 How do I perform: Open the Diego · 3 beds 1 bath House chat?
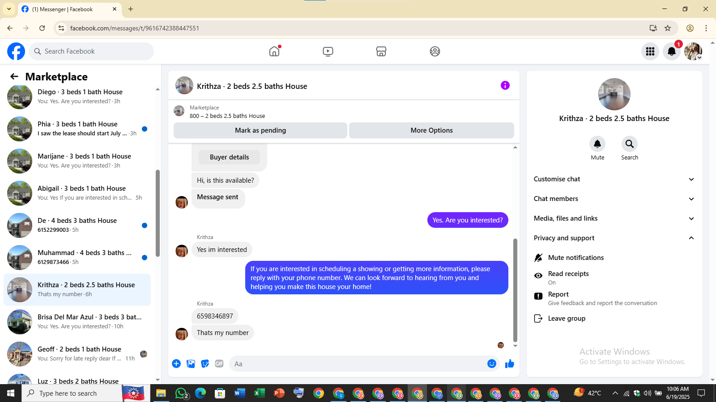click(77, 96)
